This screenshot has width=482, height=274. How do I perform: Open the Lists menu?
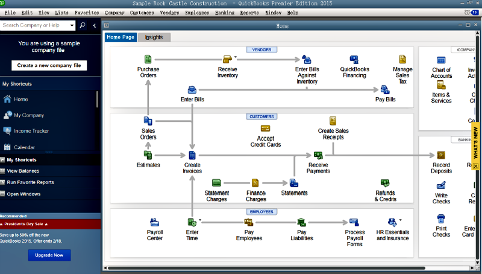61,13
